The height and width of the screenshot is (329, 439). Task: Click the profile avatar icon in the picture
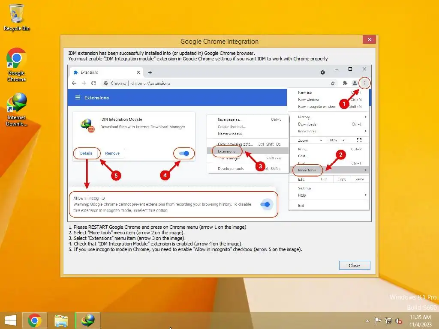(355, 83)
